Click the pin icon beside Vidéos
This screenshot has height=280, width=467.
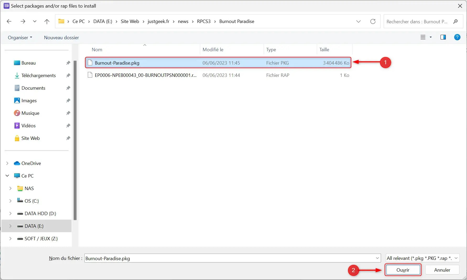click(x=68, y=125)
